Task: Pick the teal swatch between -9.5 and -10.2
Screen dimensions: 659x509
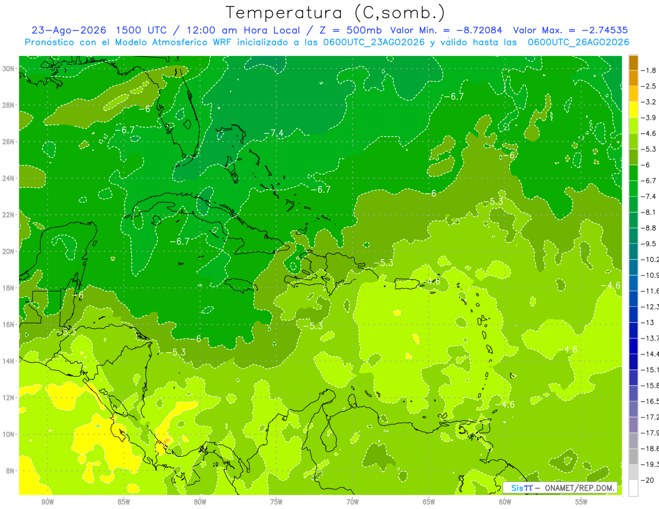Action: coord(633,251)
